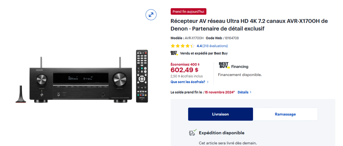Click the shipping truck icon
The width and height of the screenshot is (343, 146).
193,133
